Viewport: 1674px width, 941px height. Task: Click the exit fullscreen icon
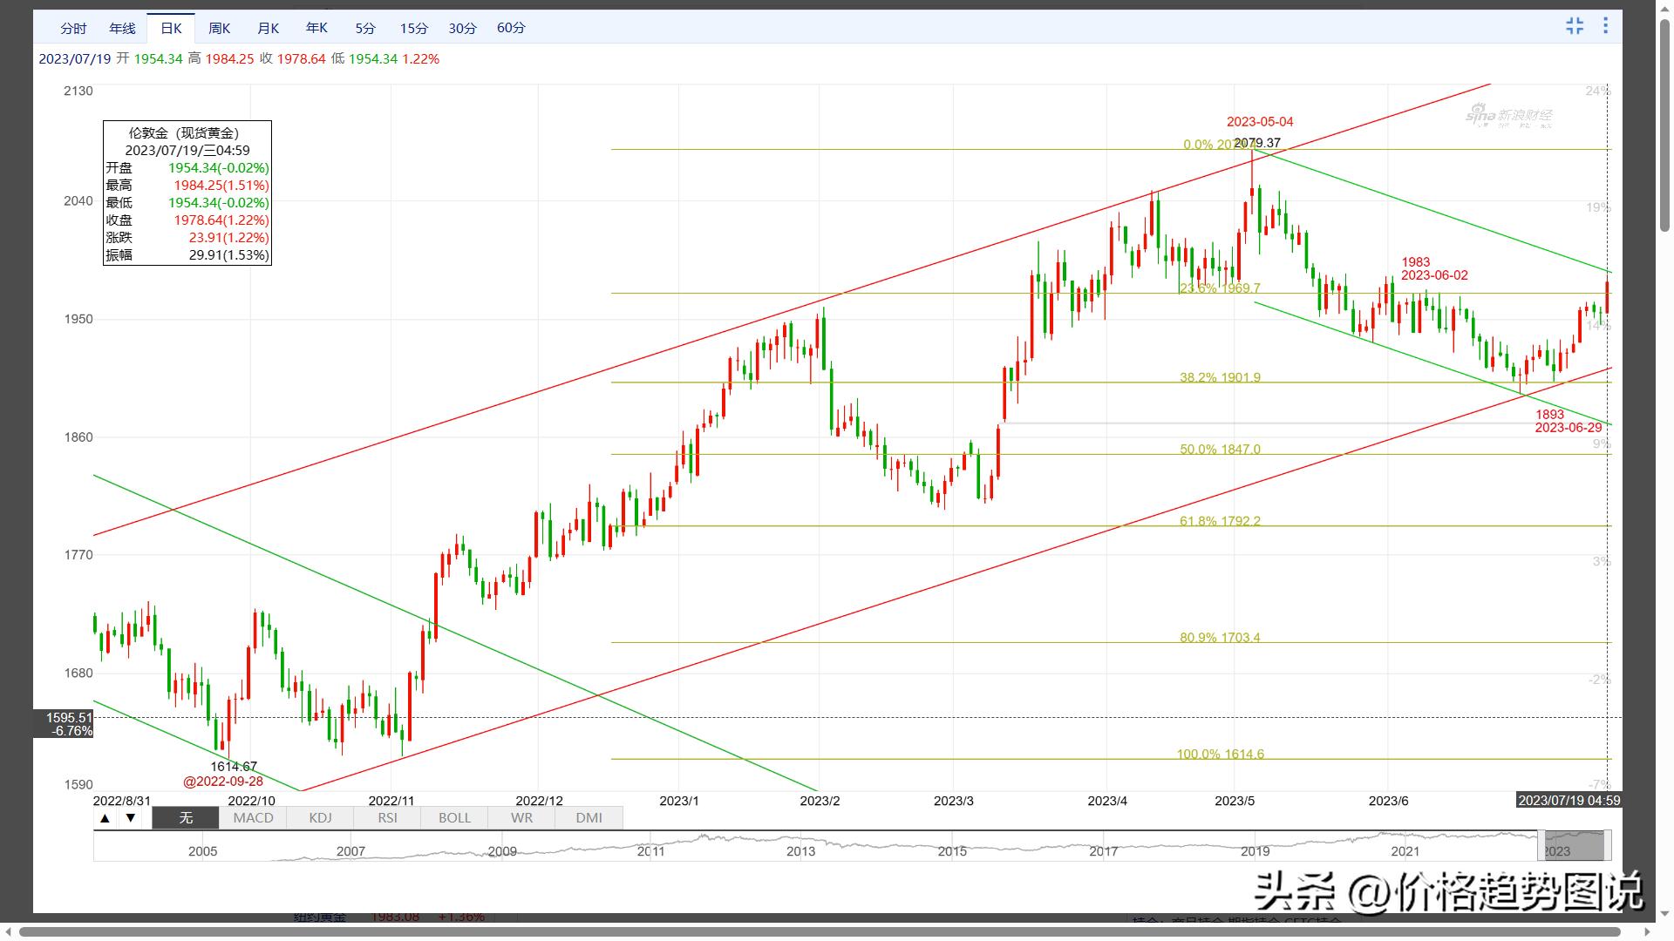click(1574, 26)
